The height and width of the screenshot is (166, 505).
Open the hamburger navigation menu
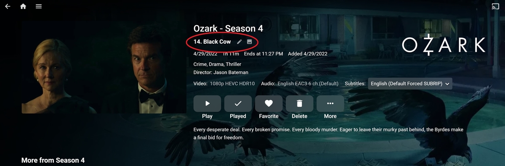point(39,7)
